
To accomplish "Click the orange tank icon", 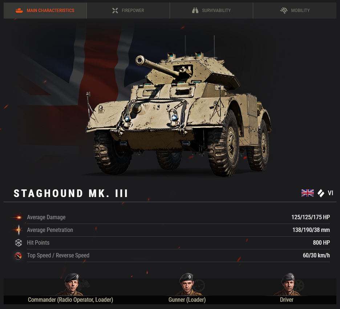I will pos(19,11).
